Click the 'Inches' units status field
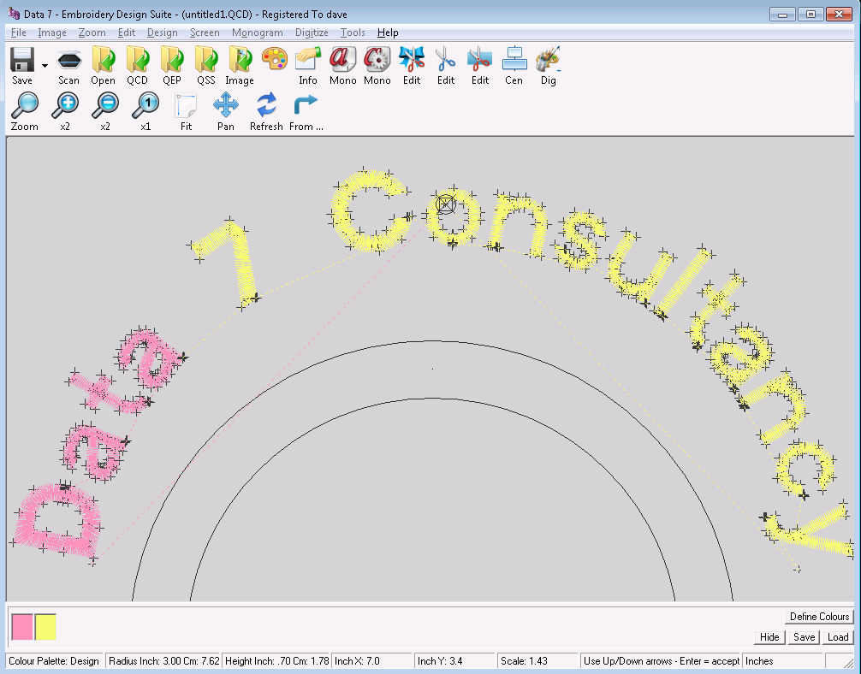The width and height of the screenshot is (861, 674). pyautogui.click(x=782, y=661)
